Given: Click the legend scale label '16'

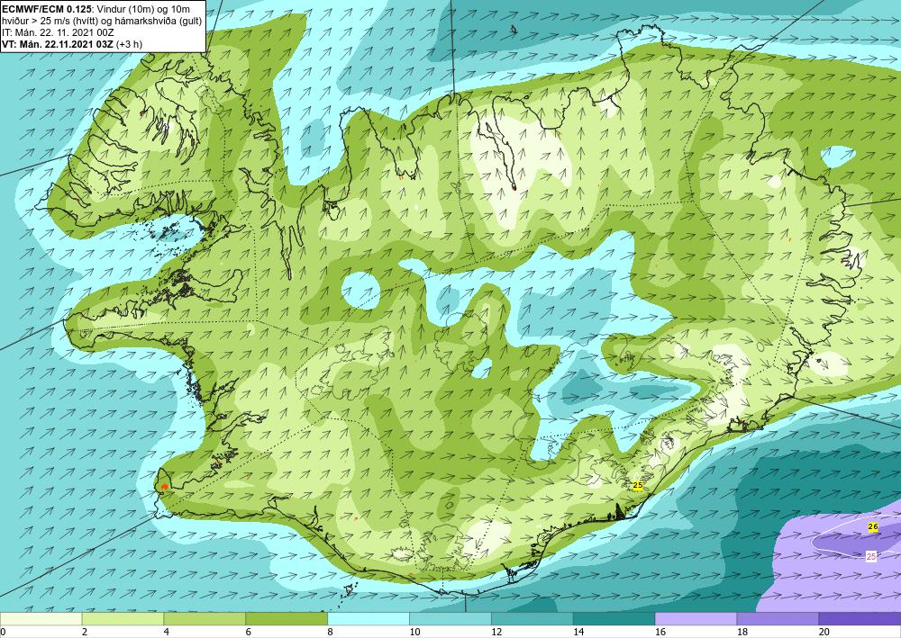Looking at the screenshot, I should tap(660, 632).
